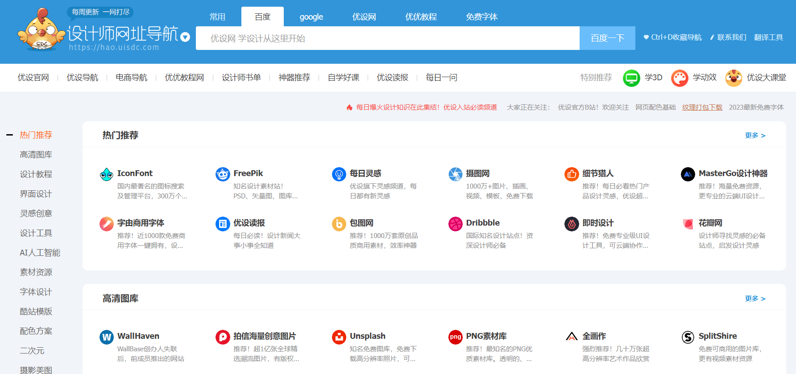Click the 细节猎人 thumbs-up icon

click(572, 174)
